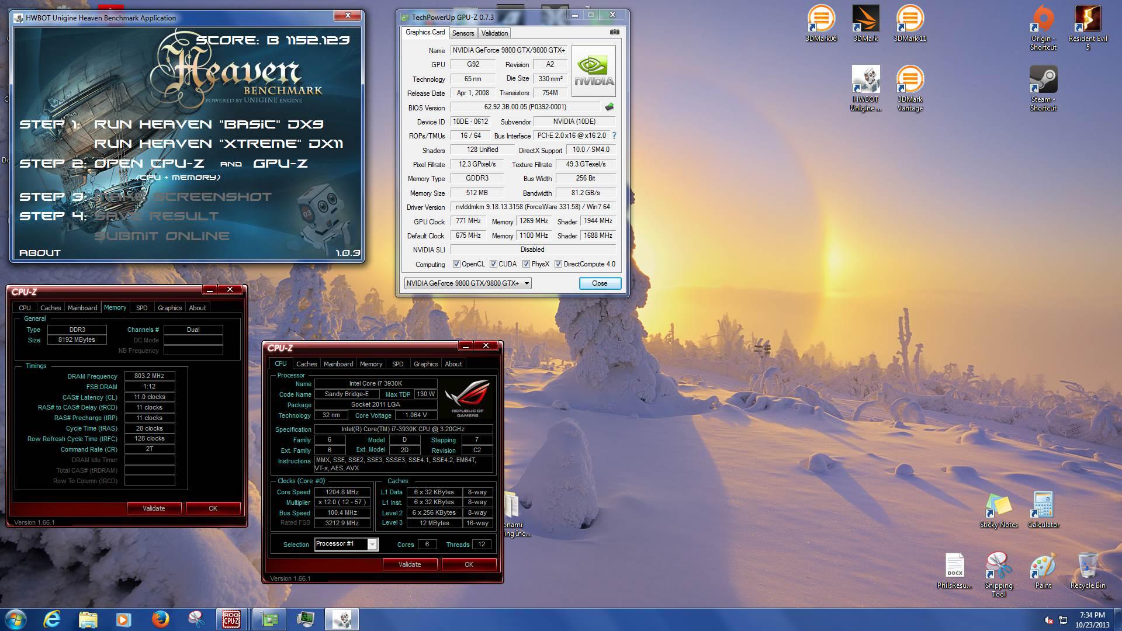The width and height of the screenshot is (1122, 631).
Task: Open Graphics tab in the processor CPU-Z window
Action: 425,364
